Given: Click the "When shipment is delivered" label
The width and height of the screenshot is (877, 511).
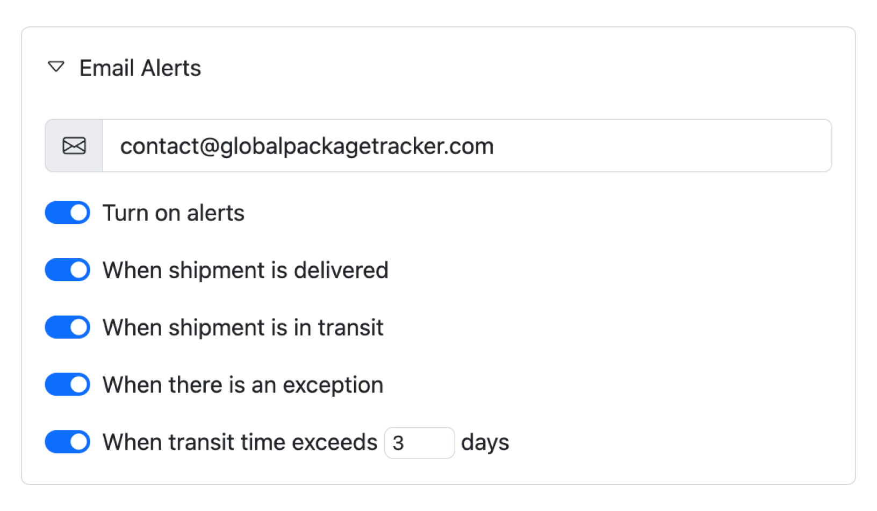Looking at the screenshot, I should pos(245,270).
